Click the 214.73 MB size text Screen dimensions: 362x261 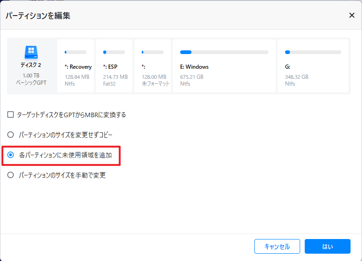pos(115,77)
